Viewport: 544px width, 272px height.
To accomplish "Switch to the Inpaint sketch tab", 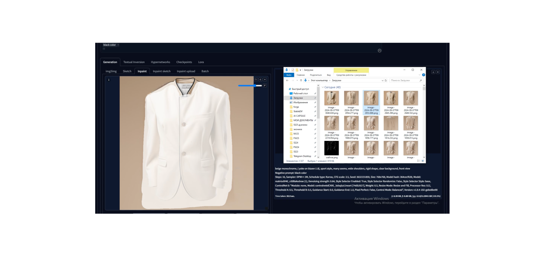I will [x=162, y=71].
